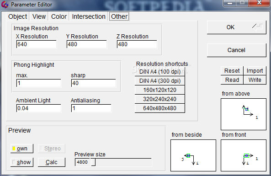Click the Read button
The image size is (271, 176).
(x=232, y=80)
